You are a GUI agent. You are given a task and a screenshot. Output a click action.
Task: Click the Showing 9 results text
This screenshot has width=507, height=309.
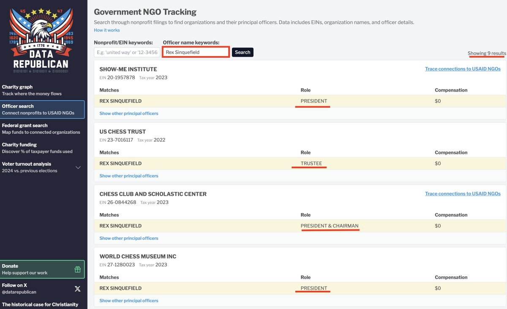487,53
